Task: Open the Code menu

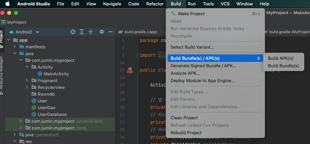Action: 134,4
